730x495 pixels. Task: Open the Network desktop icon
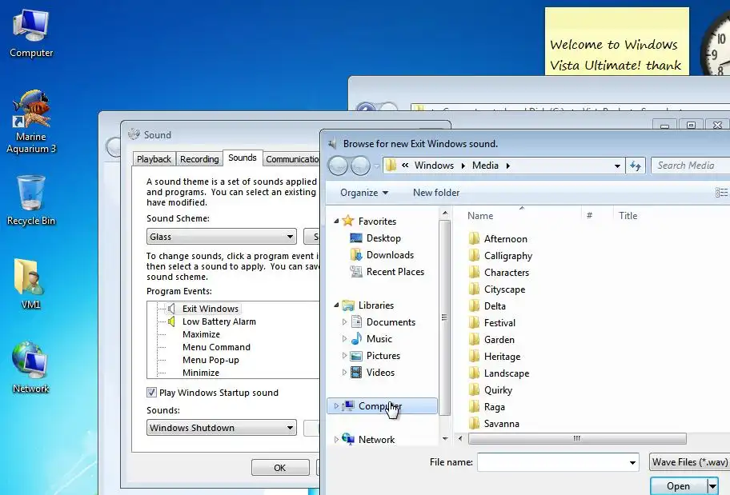30,368
